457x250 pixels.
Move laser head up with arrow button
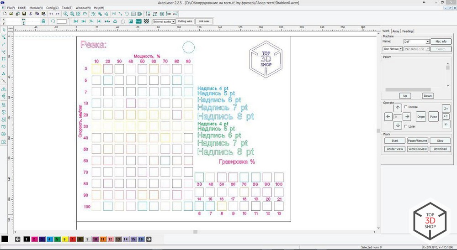pyautogui.click(x=398, y=108)
